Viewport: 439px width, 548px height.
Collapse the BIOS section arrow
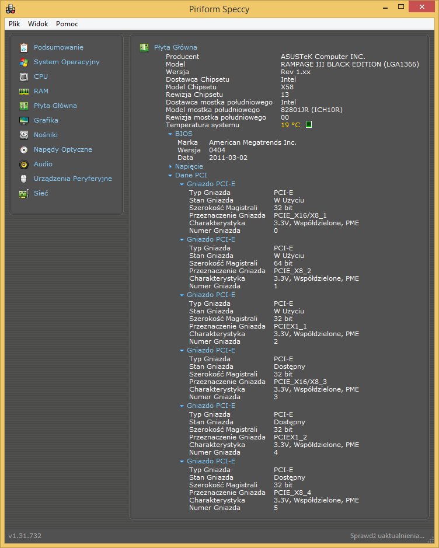170,134
